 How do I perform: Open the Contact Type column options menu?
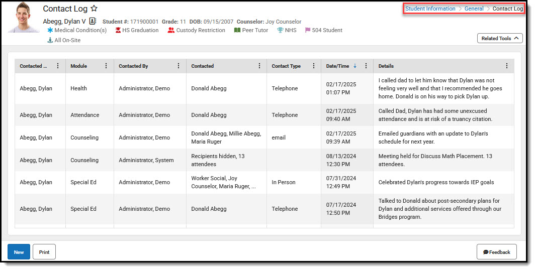click(314, 66)
